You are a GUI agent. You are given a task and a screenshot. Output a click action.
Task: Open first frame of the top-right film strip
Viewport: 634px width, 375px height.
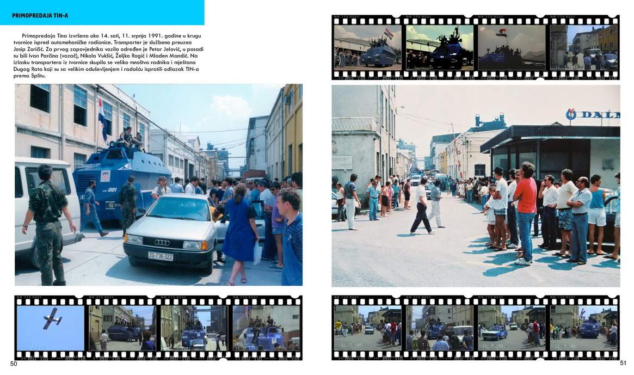pos(367,47)
